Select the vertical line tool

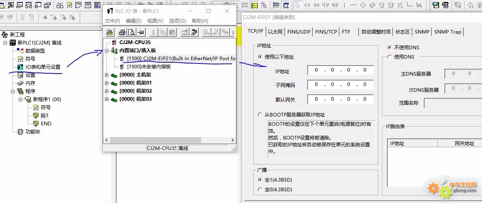(344, 5)
